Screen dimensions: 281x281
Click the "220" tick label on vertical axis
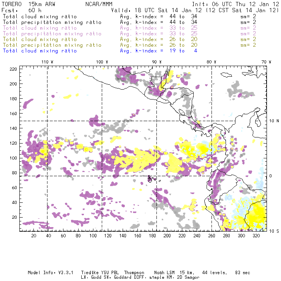click(13, 69)
